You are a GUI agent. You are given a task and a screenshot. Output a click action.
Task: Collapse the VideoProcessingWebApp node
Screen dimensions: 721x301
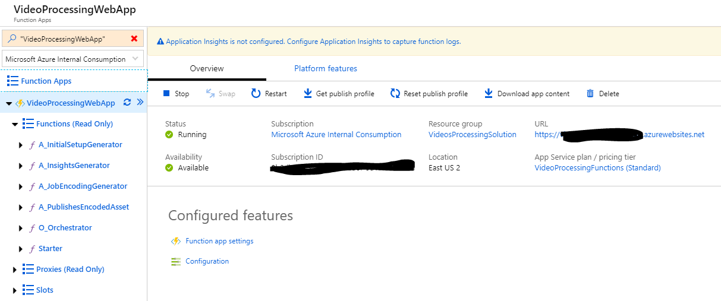point(9,103)
